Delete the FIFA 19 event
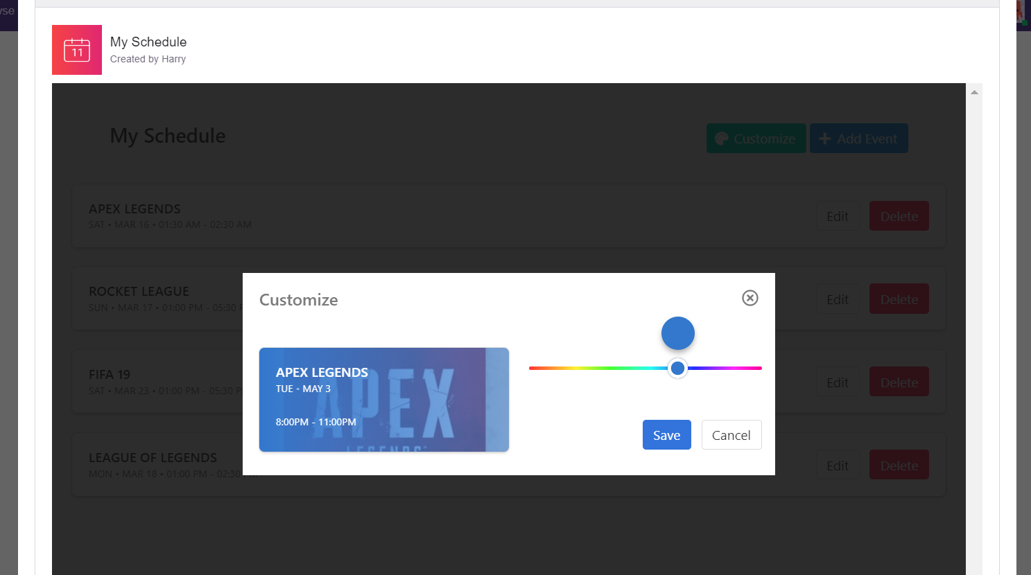 point(899,382)
